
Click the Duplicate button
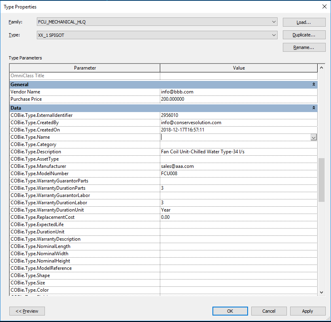click(304, 35)
